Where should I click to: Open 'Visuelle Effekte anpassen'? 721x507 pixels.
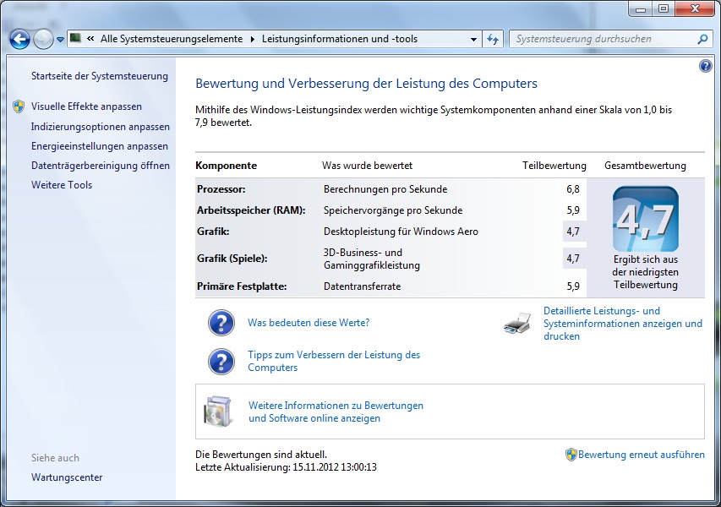[86, 106]
